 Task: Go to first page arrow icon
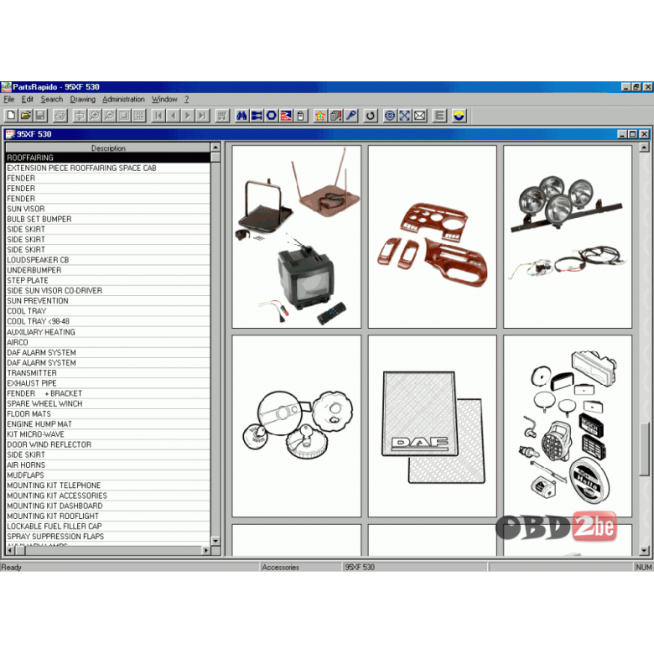tap(158, 116)
